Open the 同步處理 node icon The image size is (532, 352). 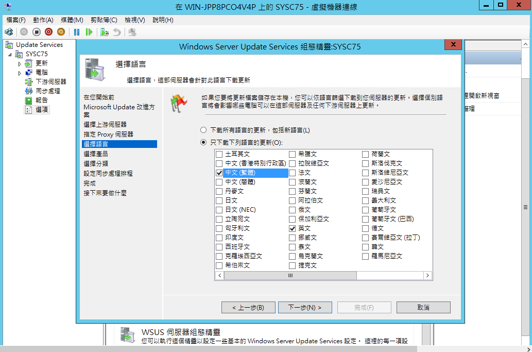tap(29, 91)
